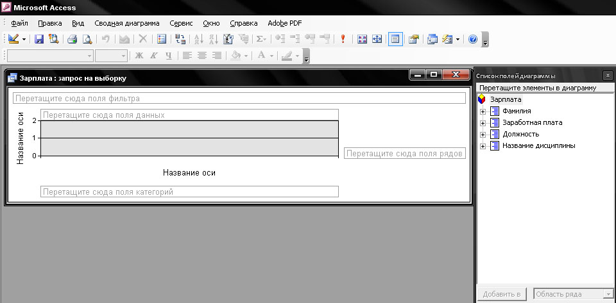The width and height of the screenshot is (616, 303).
Task: Click the New Object lightning icon
Action: coord(447,39)
